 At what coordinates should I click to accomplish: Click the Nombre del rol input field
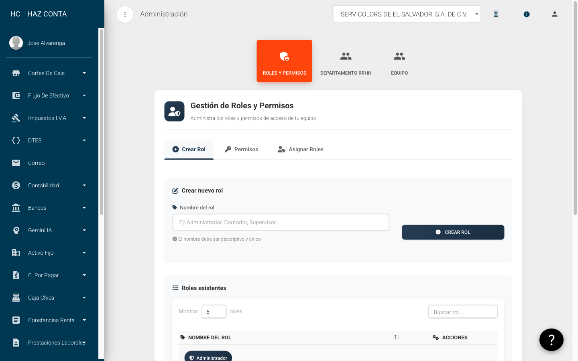[x=281, y=222]
